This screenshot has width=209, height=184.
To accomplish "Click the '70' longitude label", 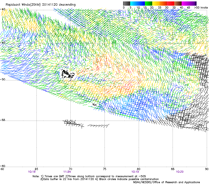I will [x=70, y=169].
